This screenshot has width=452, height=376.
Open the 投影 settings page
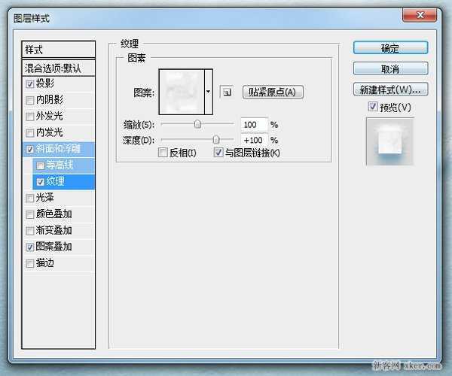coord(45,83)
